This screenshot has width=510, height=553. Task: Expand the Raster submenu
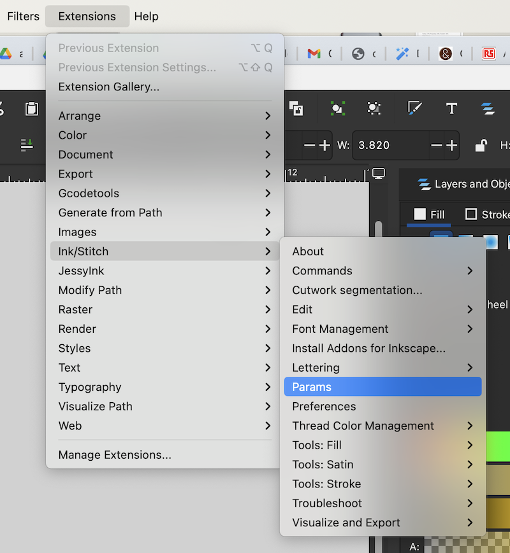(x=164, y=310)
